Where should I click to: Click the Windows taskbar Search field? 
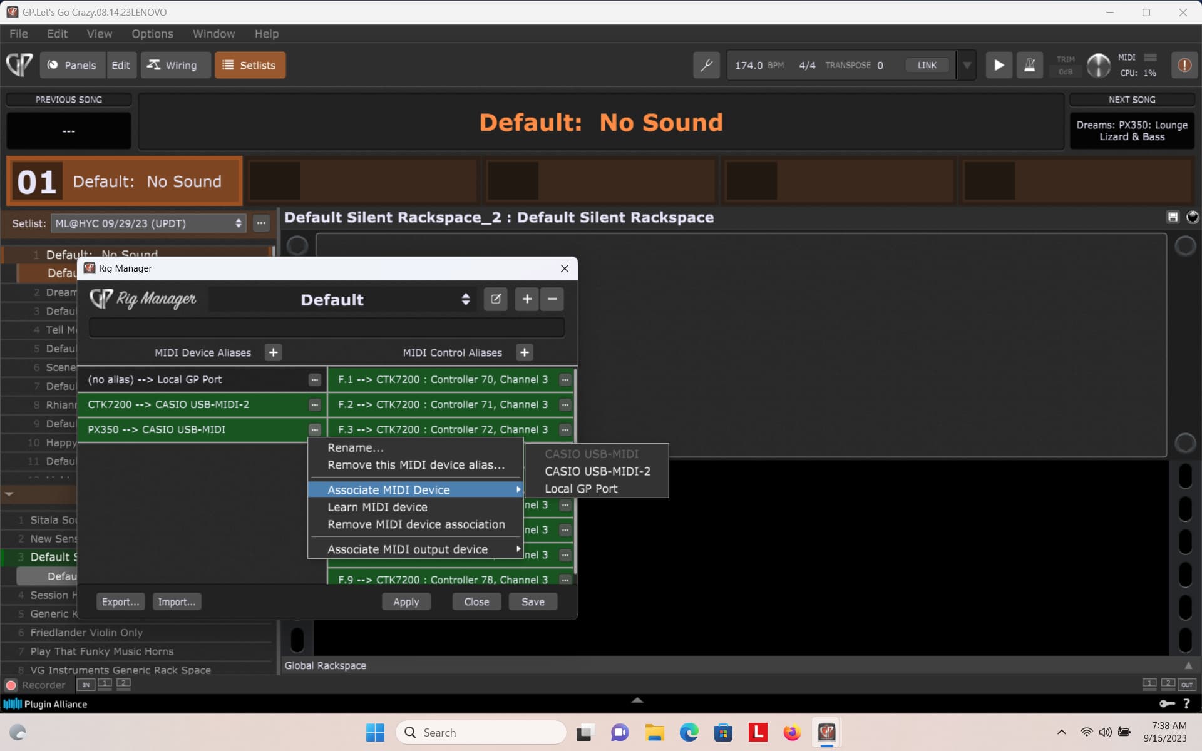481,732
